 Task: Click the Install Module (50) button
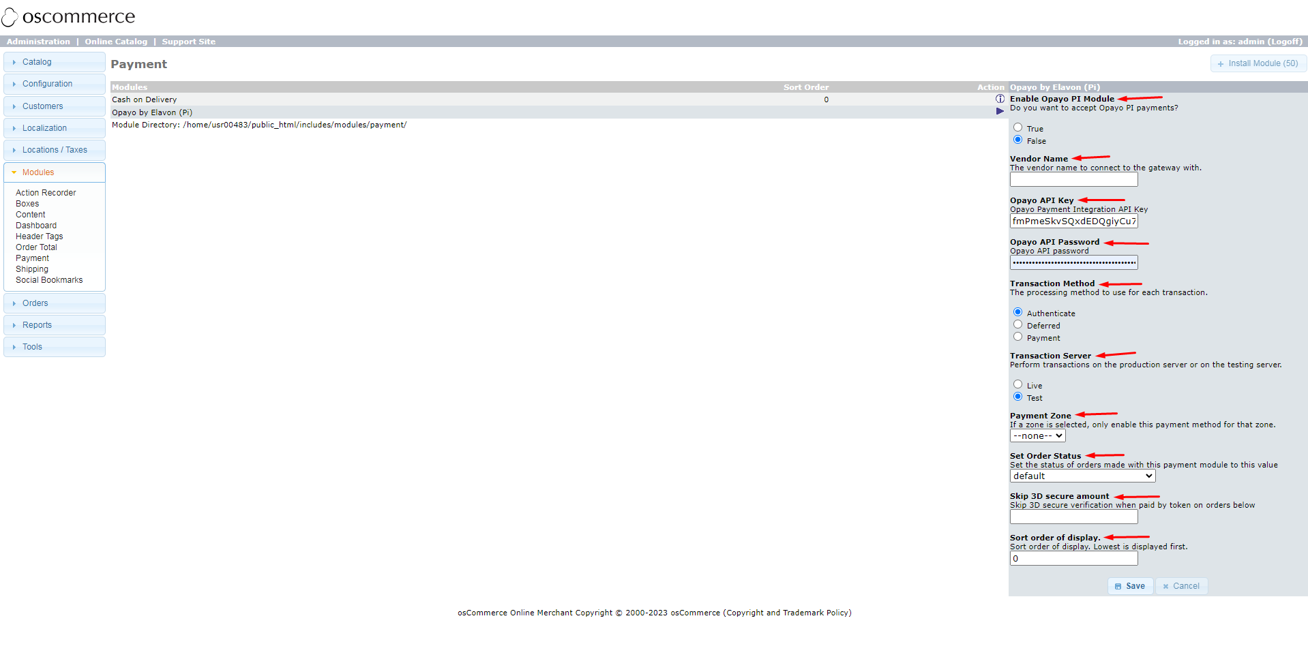(1258, 63)
